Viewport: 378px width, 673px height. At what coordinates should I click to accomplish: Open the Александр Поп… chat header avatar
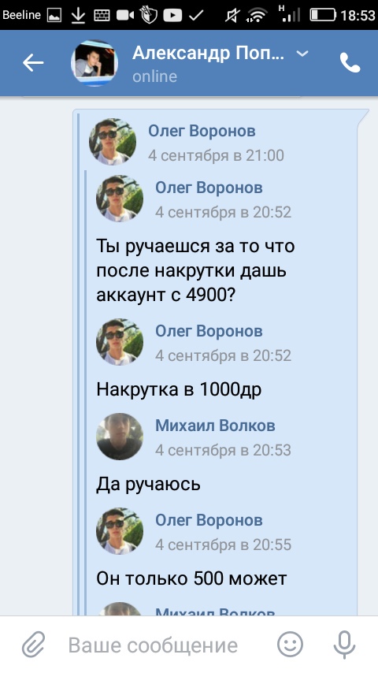pyautogui.click(x=94, y=63)
